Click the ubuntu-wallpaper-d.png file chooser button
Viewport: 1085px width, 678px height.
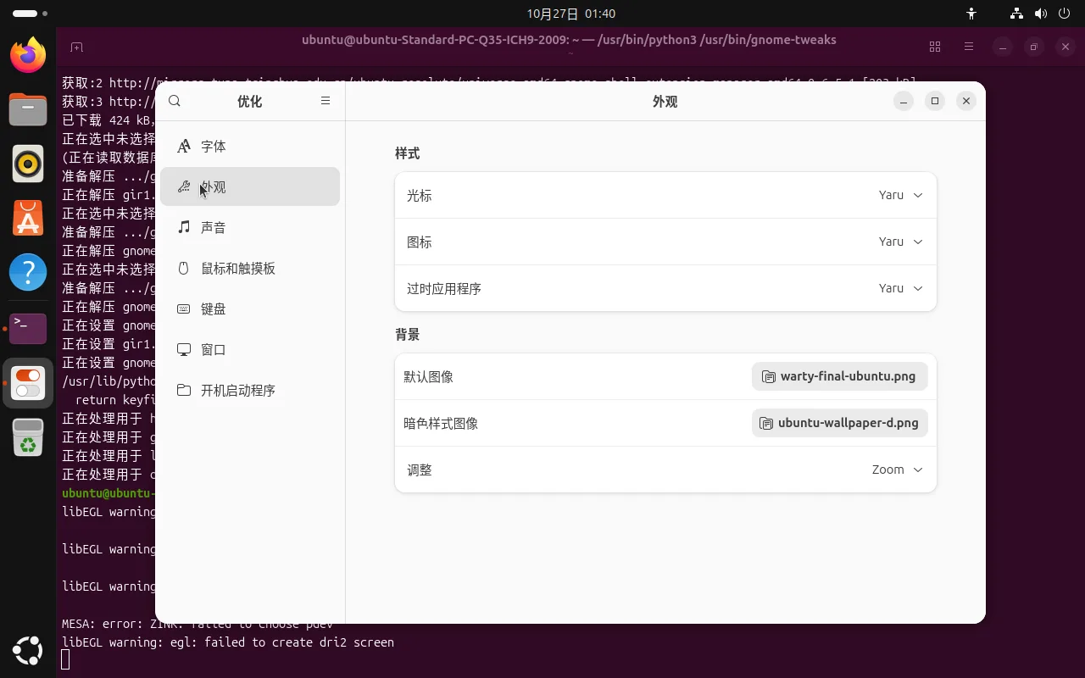pos(839,423)
